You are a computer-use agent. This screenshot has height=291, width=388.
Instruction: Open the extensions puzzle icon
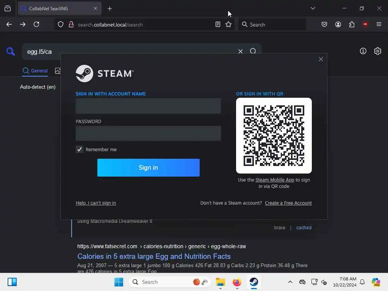coord(352,24)
